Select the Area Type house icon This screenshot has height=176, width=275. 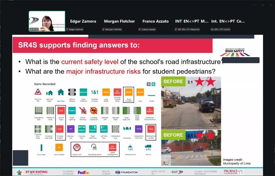pyautogui.click(x=61, y=92)
